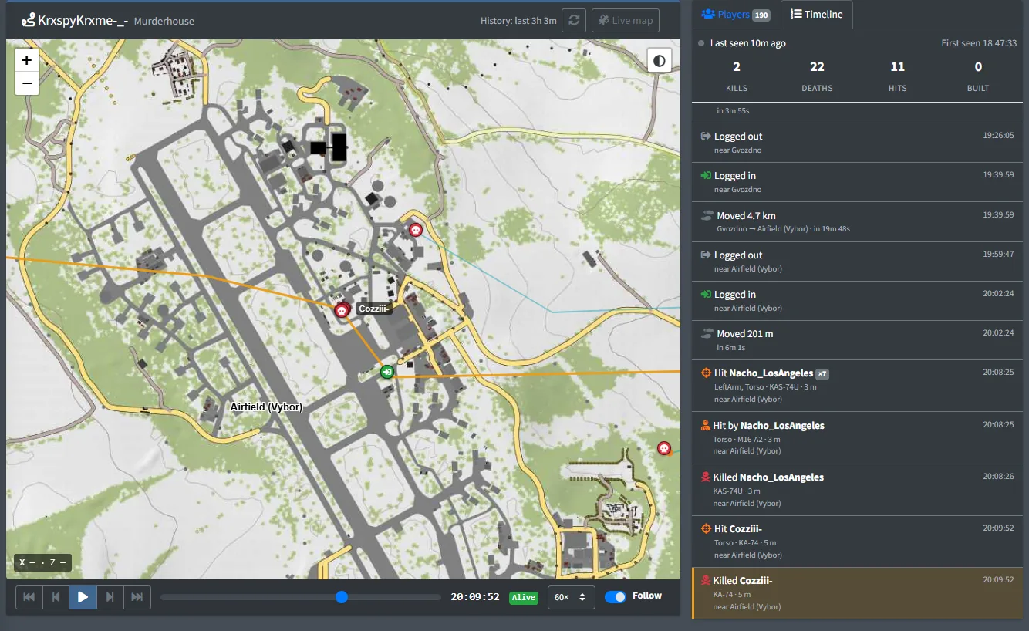This screenshot has width=1029, height=631.
Task: Click the playback progress slider handle
Action: pos(342,597)
